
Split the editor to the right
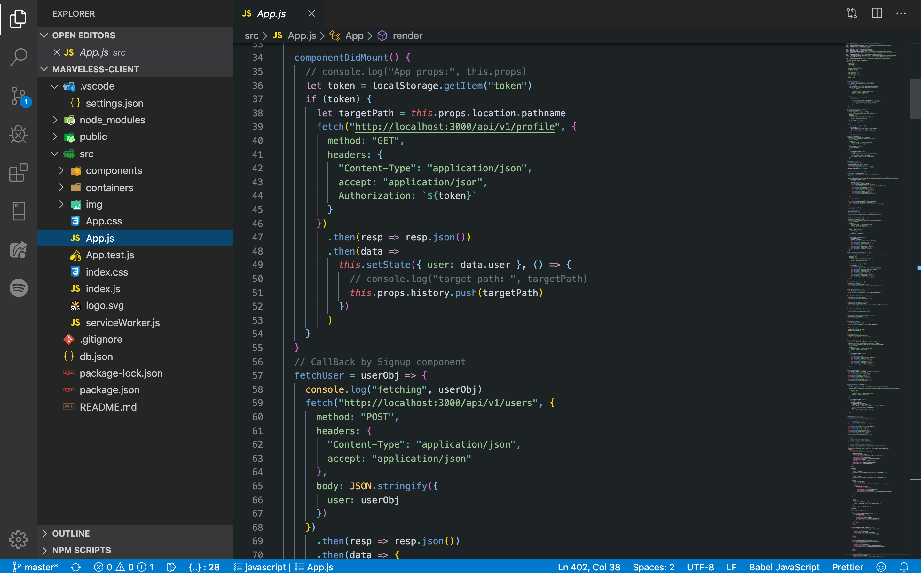(x=877, y=14)
